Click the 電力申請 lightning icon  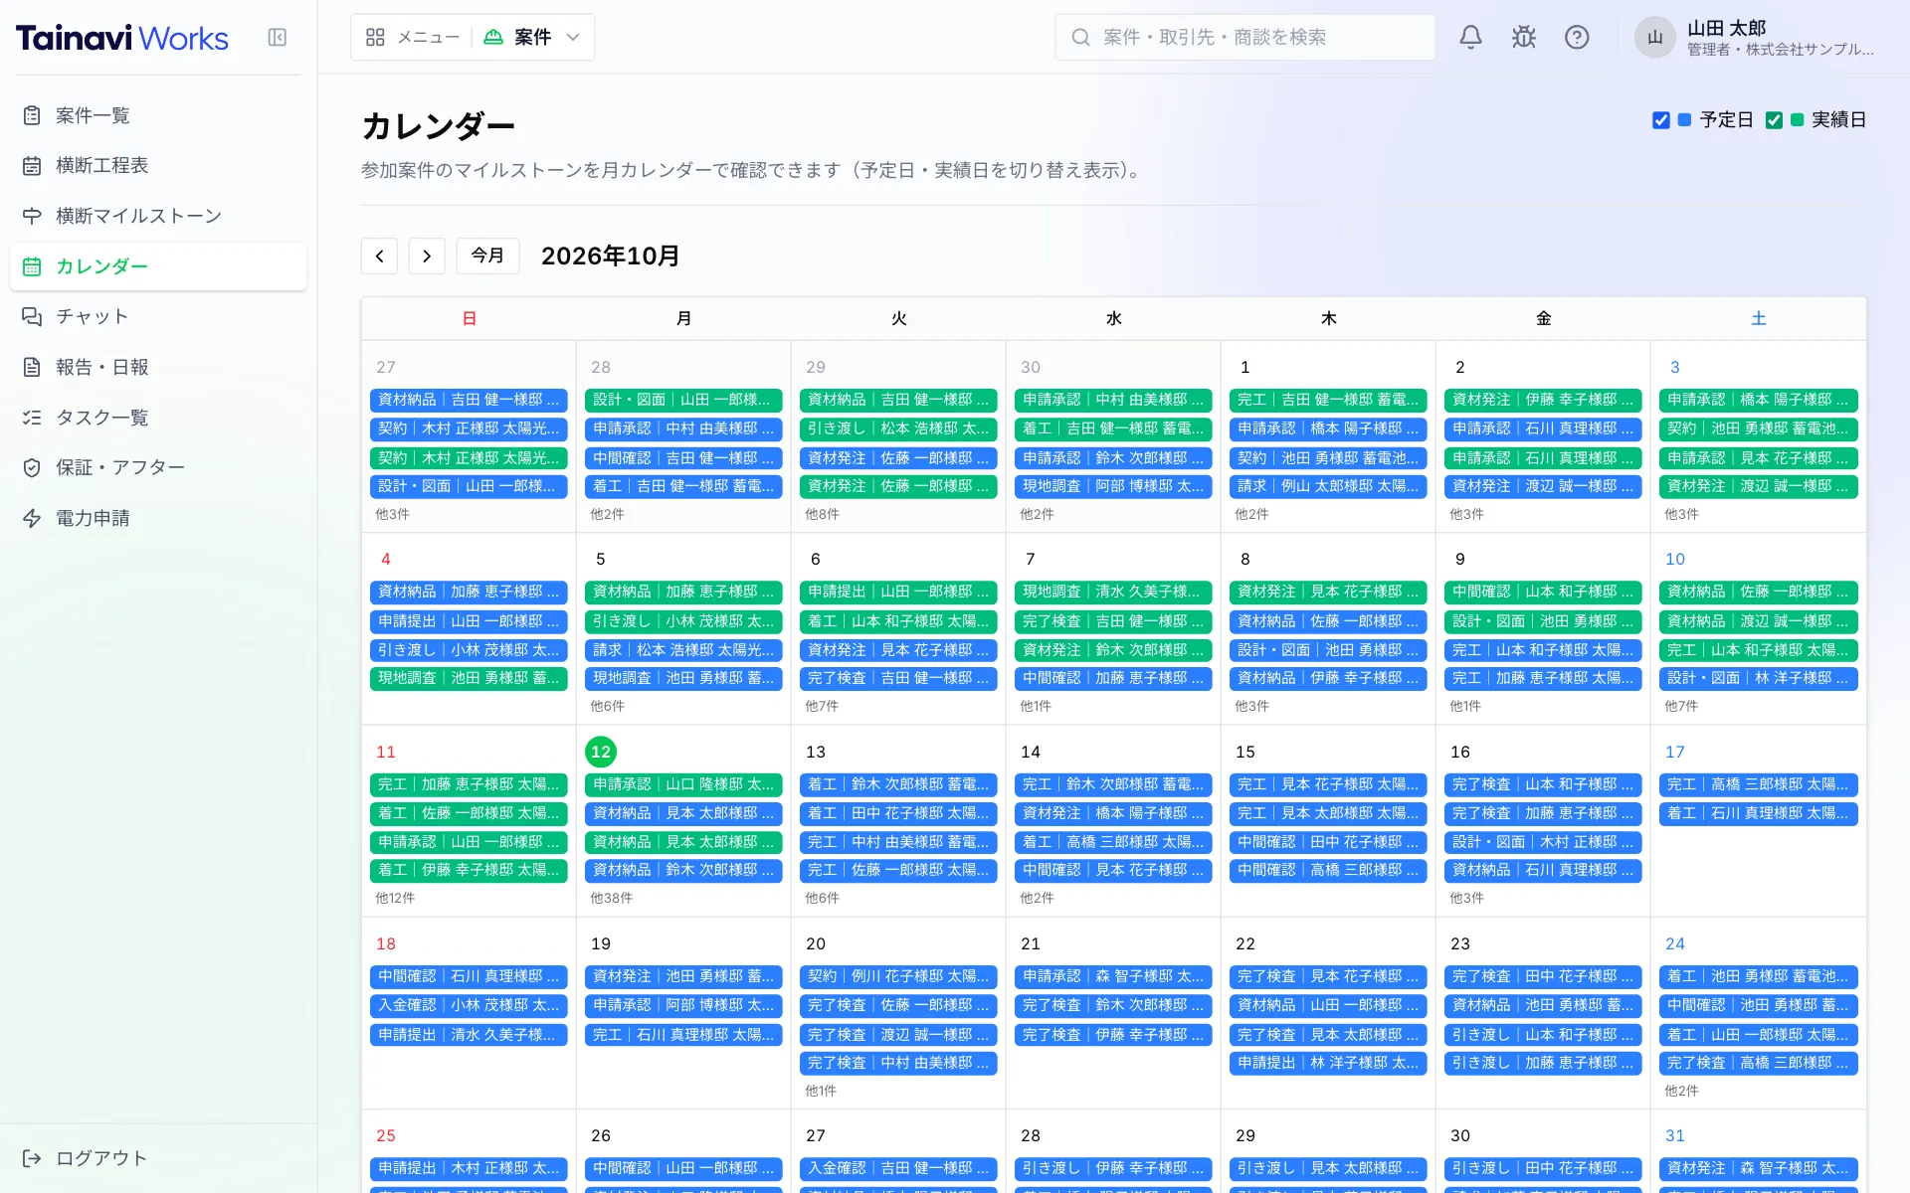pos(32,518)
